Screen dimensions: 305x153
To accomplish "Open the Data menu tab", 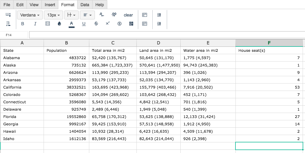I will coord(85,5).
